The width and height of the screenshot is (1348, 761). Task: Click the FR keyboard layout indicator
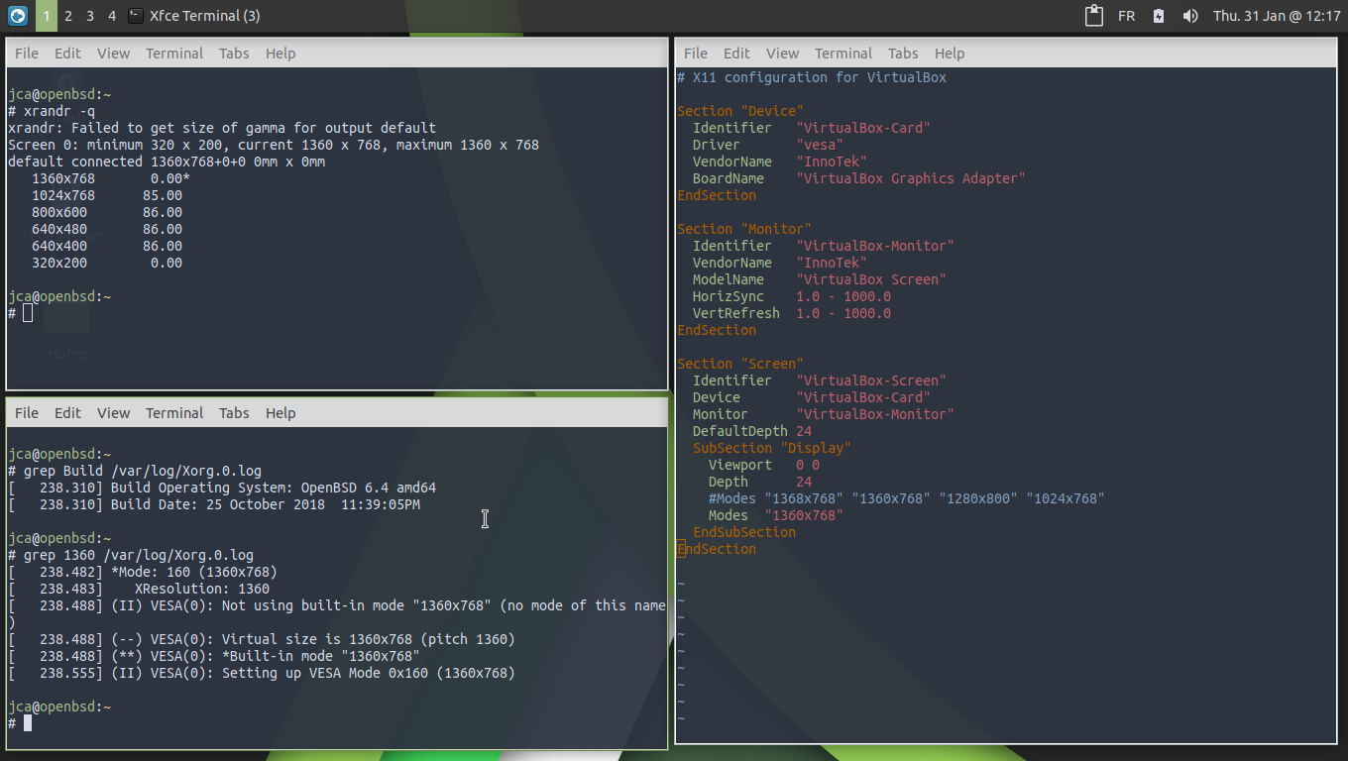coord(1126,16)
